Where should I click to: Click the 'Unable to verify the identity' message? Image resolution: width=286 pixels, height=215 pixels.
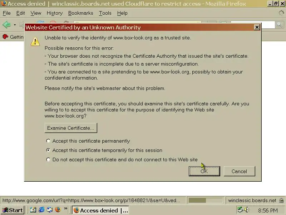click(118, 38)
